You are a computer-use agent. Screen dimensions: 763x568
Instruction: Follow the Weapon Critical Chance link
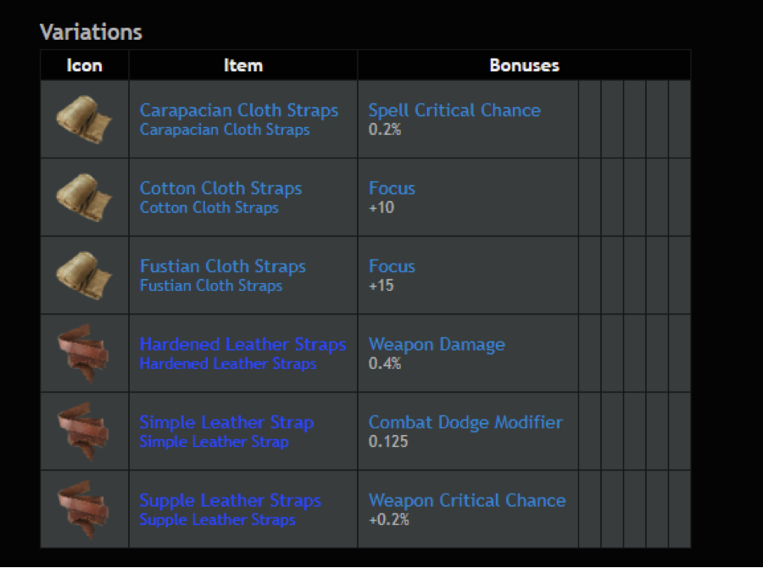pyautogui.click(x=467, y=500)
